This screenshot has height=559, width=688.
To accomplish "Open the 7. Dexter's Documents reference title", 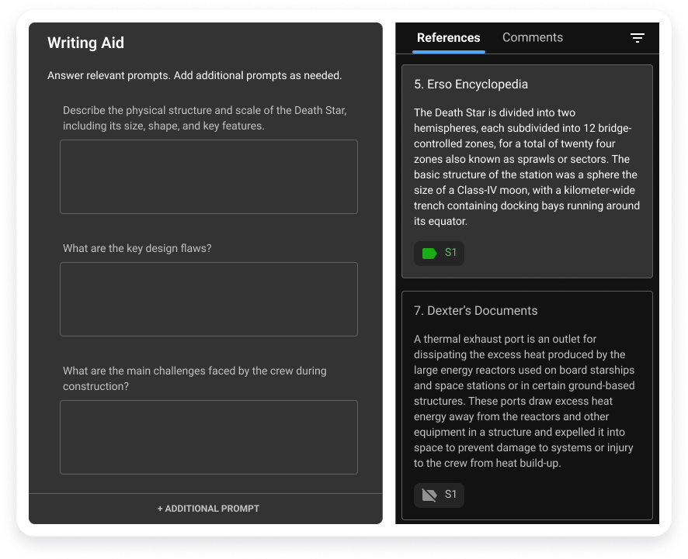I will tap(476, 311).
